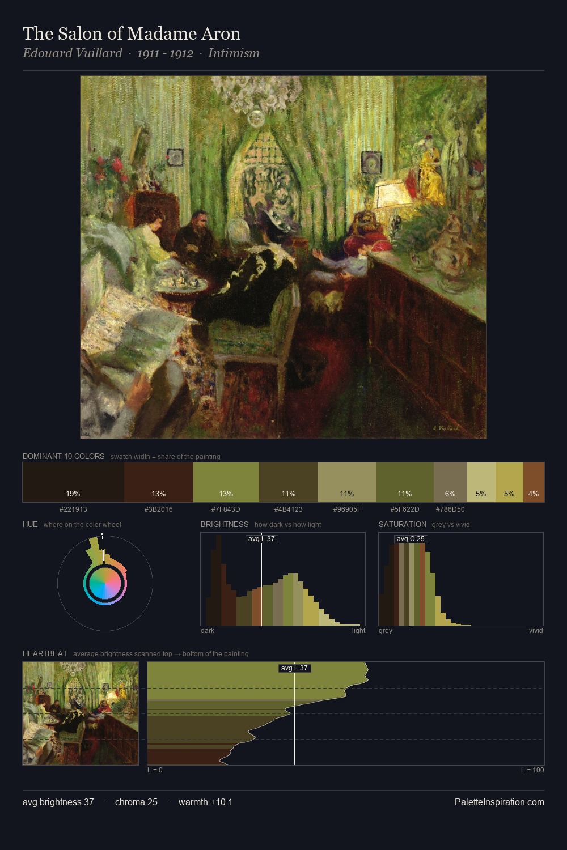
Task: Click 'warmth +10.1' in footer
Action: click(205, 802)
